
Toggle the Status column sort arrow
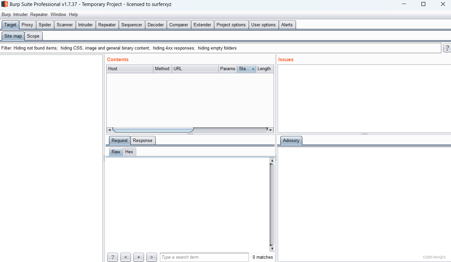point(253,69)
